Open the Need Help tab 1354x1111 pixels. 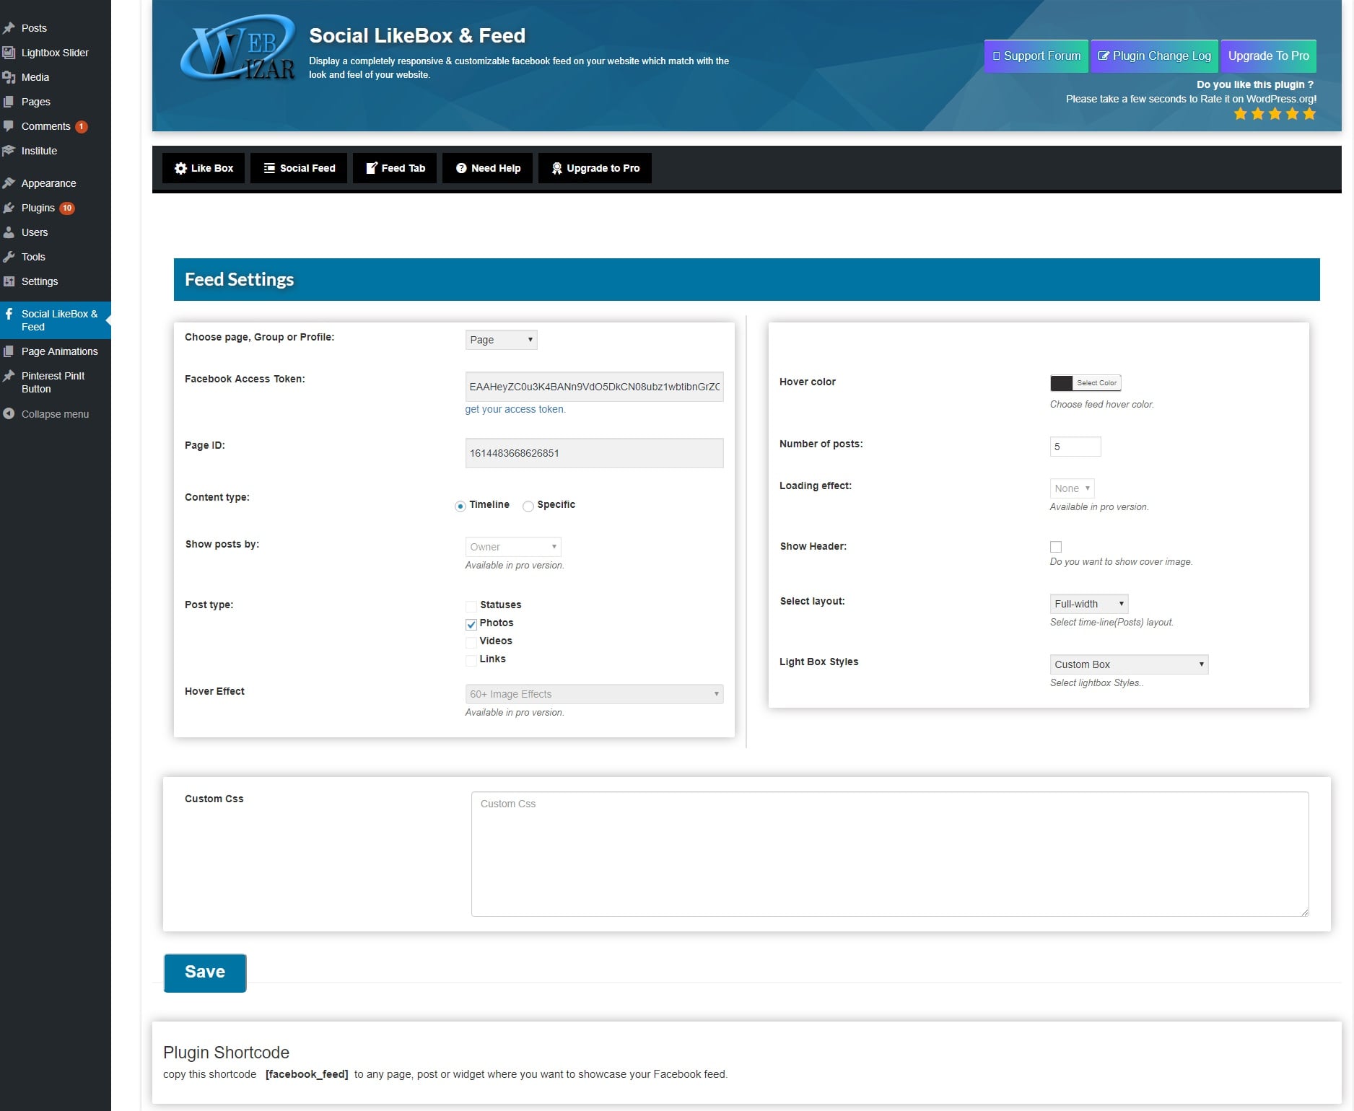[x=487, y=168]
